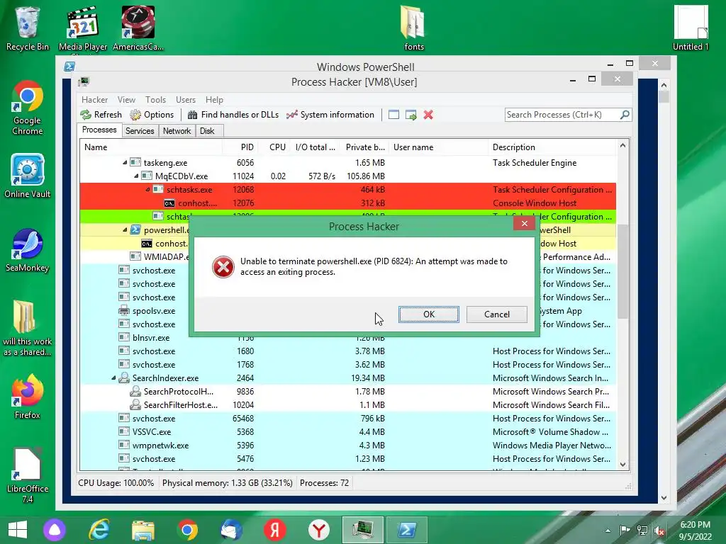Select the SearchFilterHost.e... process

click(347, 405)
